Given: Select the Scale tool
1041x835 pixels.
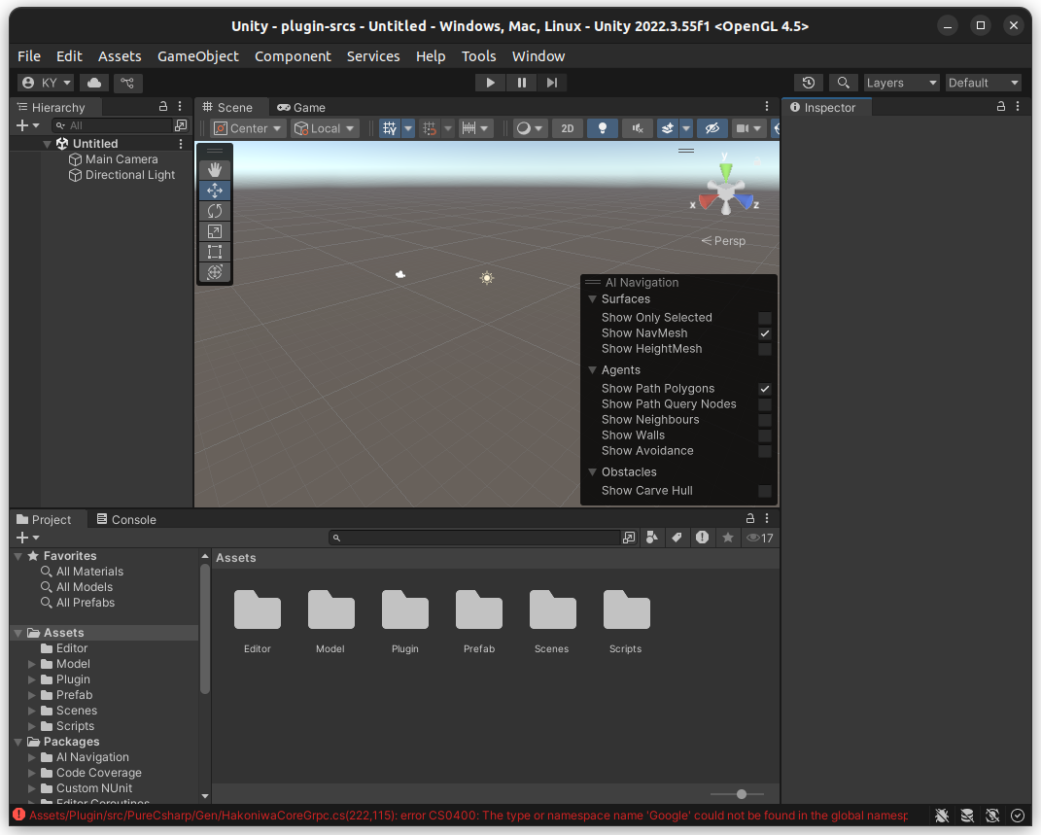Looking at the screenshot, I should pyautogui.click(x=215, y=231).
